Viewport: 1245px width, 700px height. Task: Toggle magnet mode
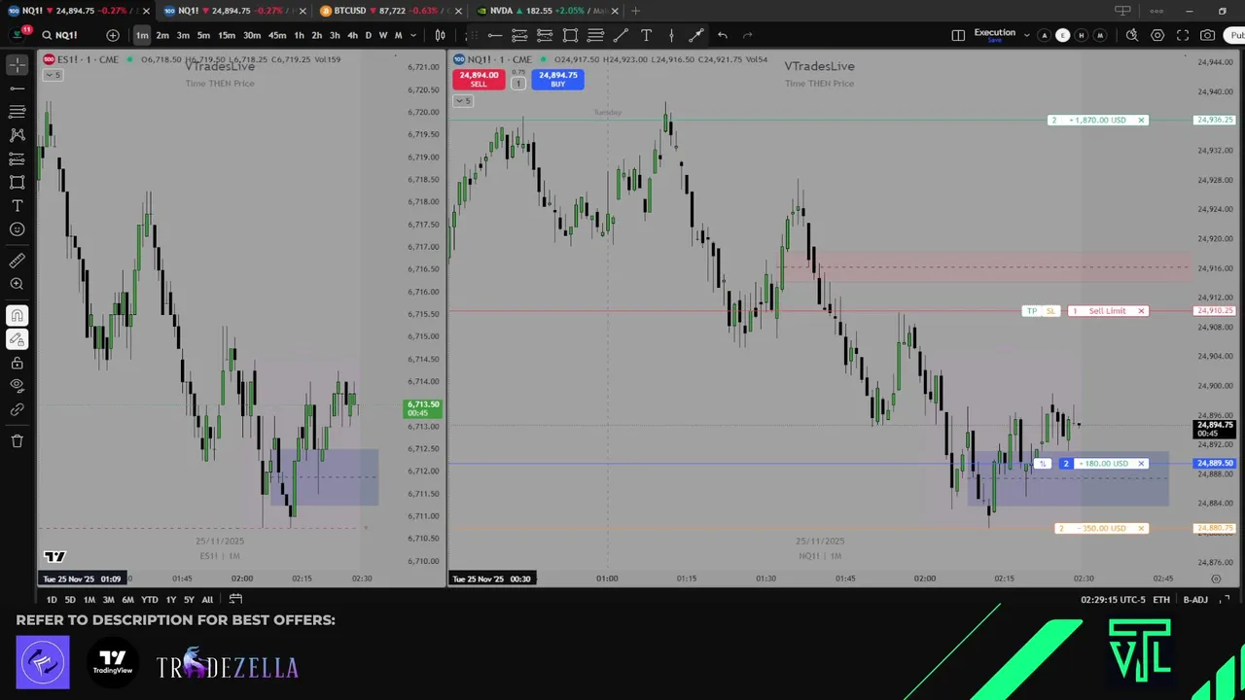(18, 315)
